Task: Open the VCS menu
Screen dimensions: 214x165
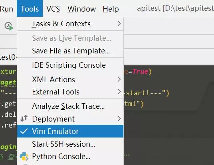Action: pyautogui.click(x=53, y=9)
